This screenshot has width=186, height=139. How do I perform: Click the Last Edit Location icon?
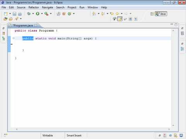[x=112, y=14]
